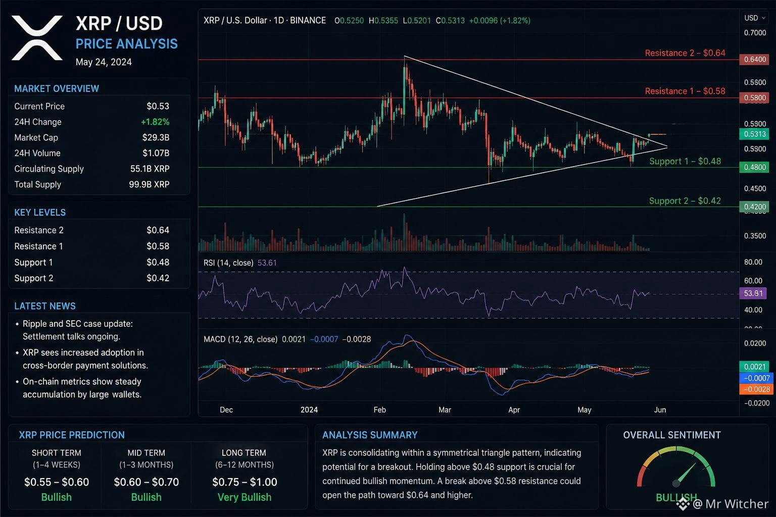Click the 'KEY LEVELS' section heading
The image size is (776, 517).
click(x=40, y=213)
